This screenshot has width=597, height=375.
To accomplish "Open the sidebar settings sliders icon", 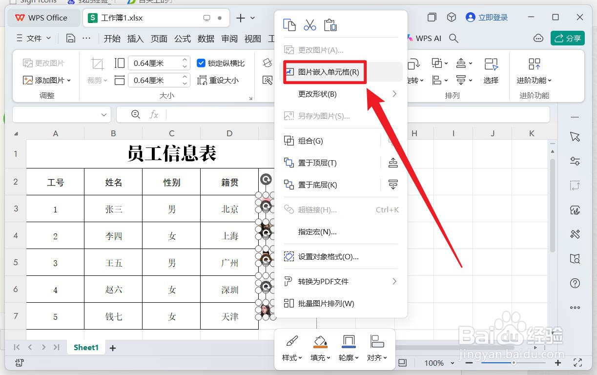I will tap(575, 161).
